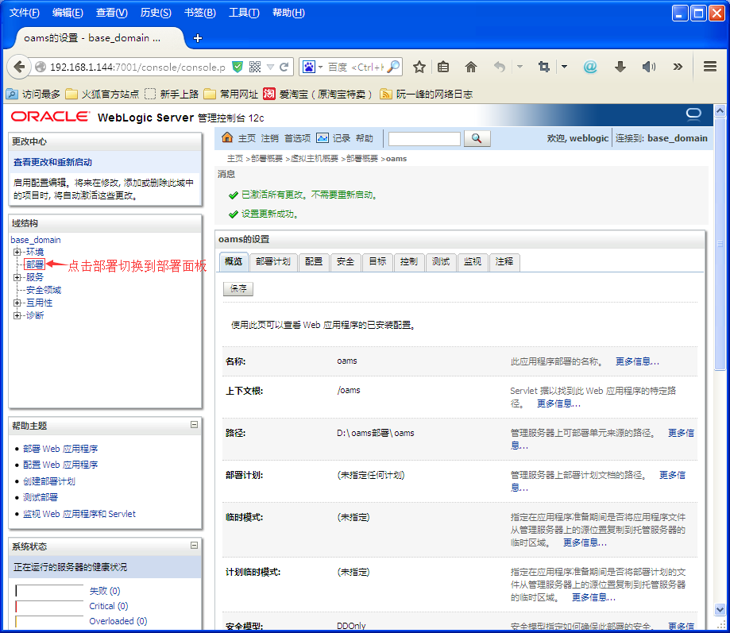Click 首选项 in the console toolbar
Viewport: 730px width, 633px height.
(298, 138)
